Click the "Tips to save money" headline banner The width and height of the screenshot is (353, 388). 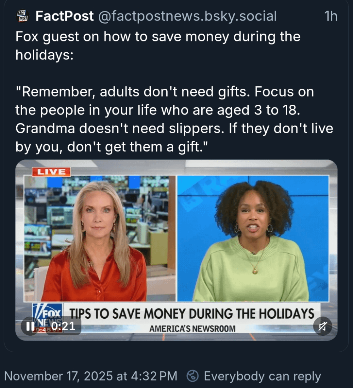tap(192, 313)
